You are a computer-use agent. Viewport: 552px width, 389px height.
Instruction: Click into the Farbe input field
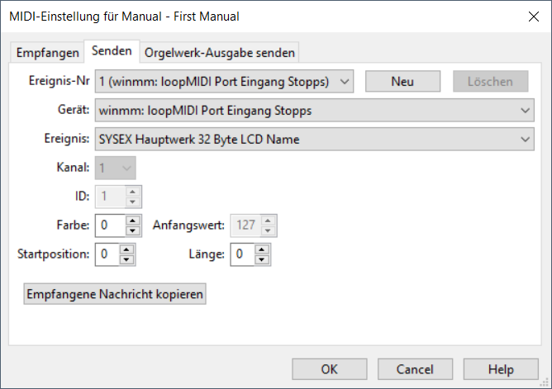point(109,225)
